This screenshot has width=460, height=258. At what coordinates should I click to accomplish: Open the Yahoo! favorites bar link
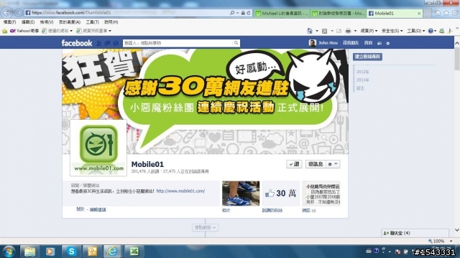coord(24,31)
